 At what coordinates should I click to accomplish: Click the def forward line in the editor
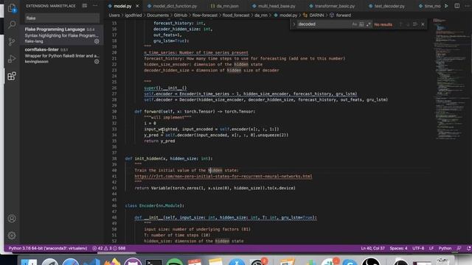195,111
